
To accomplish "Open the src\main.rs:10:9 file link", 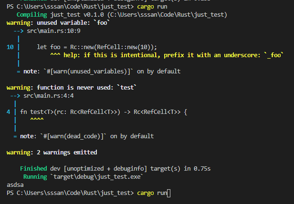I will coord(53,30).
